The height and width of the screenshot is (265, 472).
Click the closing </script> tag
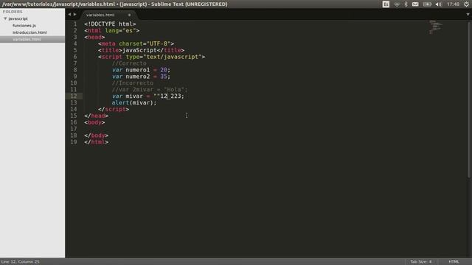tap(114, 110)
